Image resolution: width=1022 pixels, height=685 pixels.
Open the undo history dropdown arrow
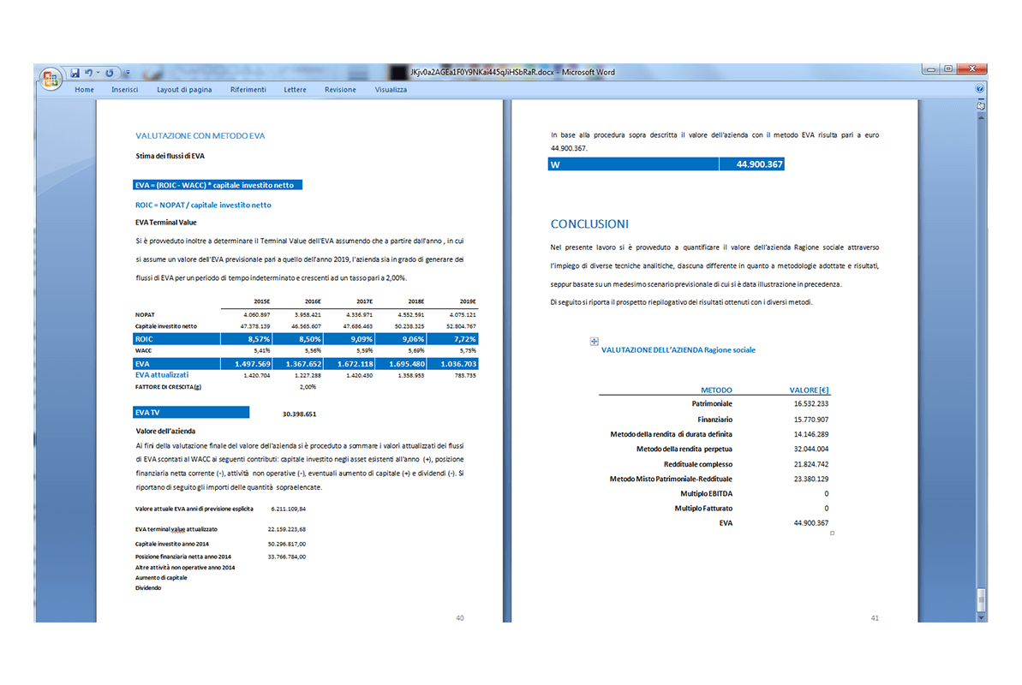coord(98,73)
